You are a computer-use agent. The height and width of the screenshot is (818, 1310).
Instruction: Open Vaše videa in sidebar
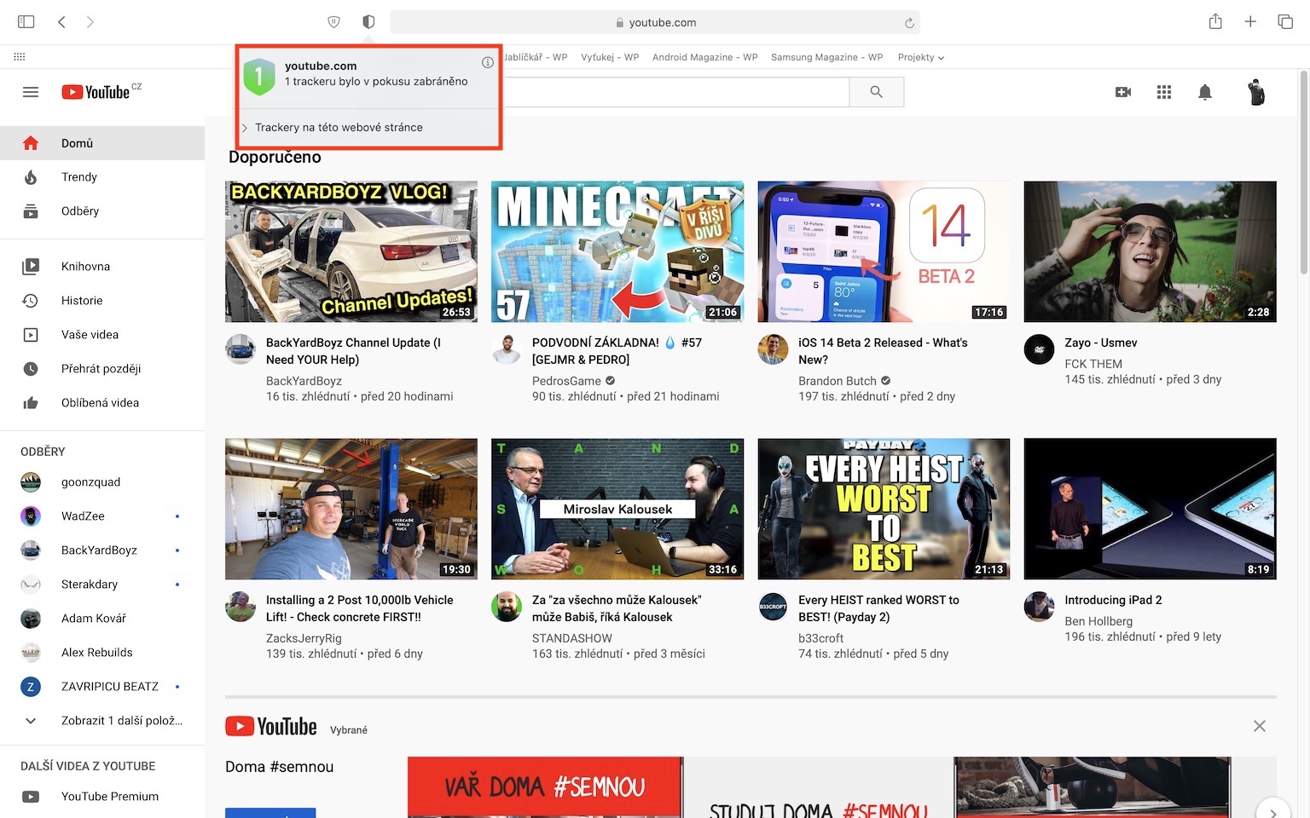coord(102,335)
